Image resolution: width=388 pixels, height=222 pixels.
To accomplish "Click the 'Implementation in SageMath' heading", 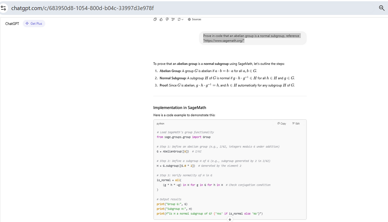I will [x=180, y=108].
